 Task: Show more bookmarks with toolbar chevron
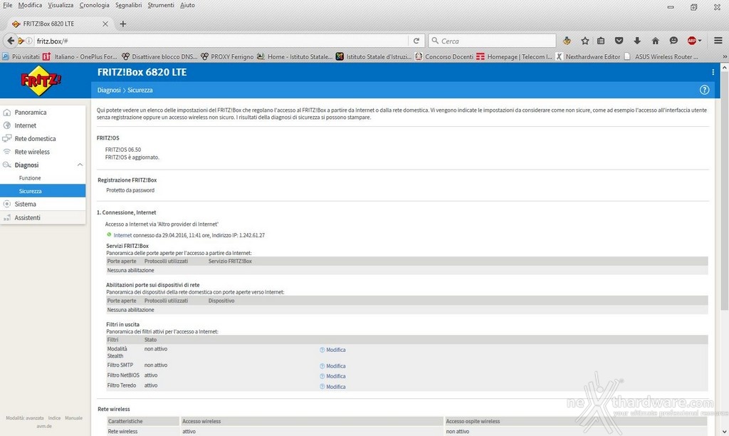[725, 57]
